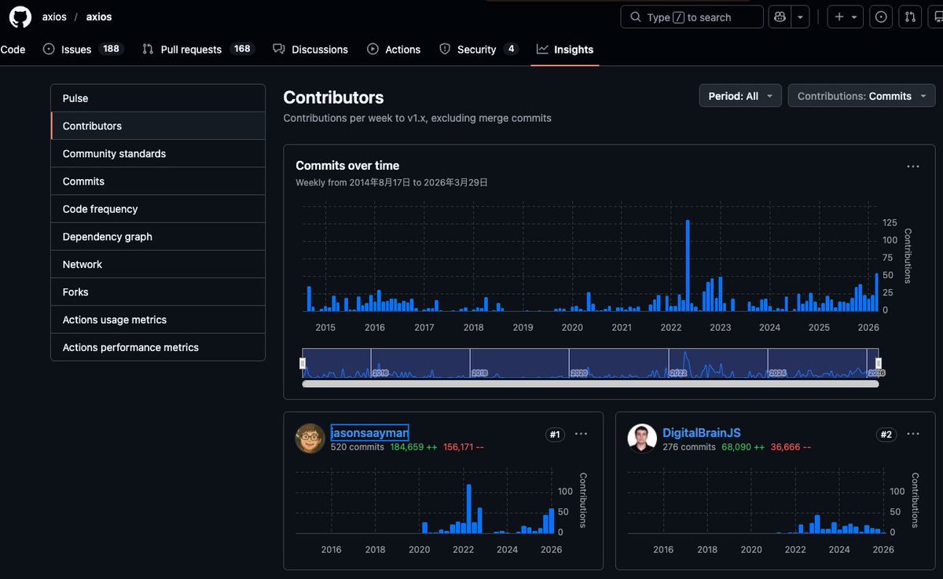Open the create new plus menu
Screen dimensions: 943x579
pos(846,16)
